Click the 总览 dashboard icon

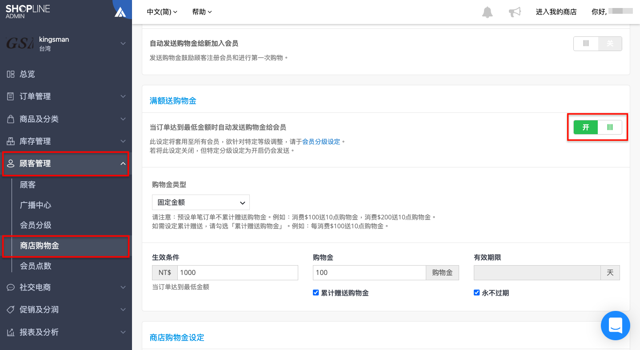pos(11,74)
